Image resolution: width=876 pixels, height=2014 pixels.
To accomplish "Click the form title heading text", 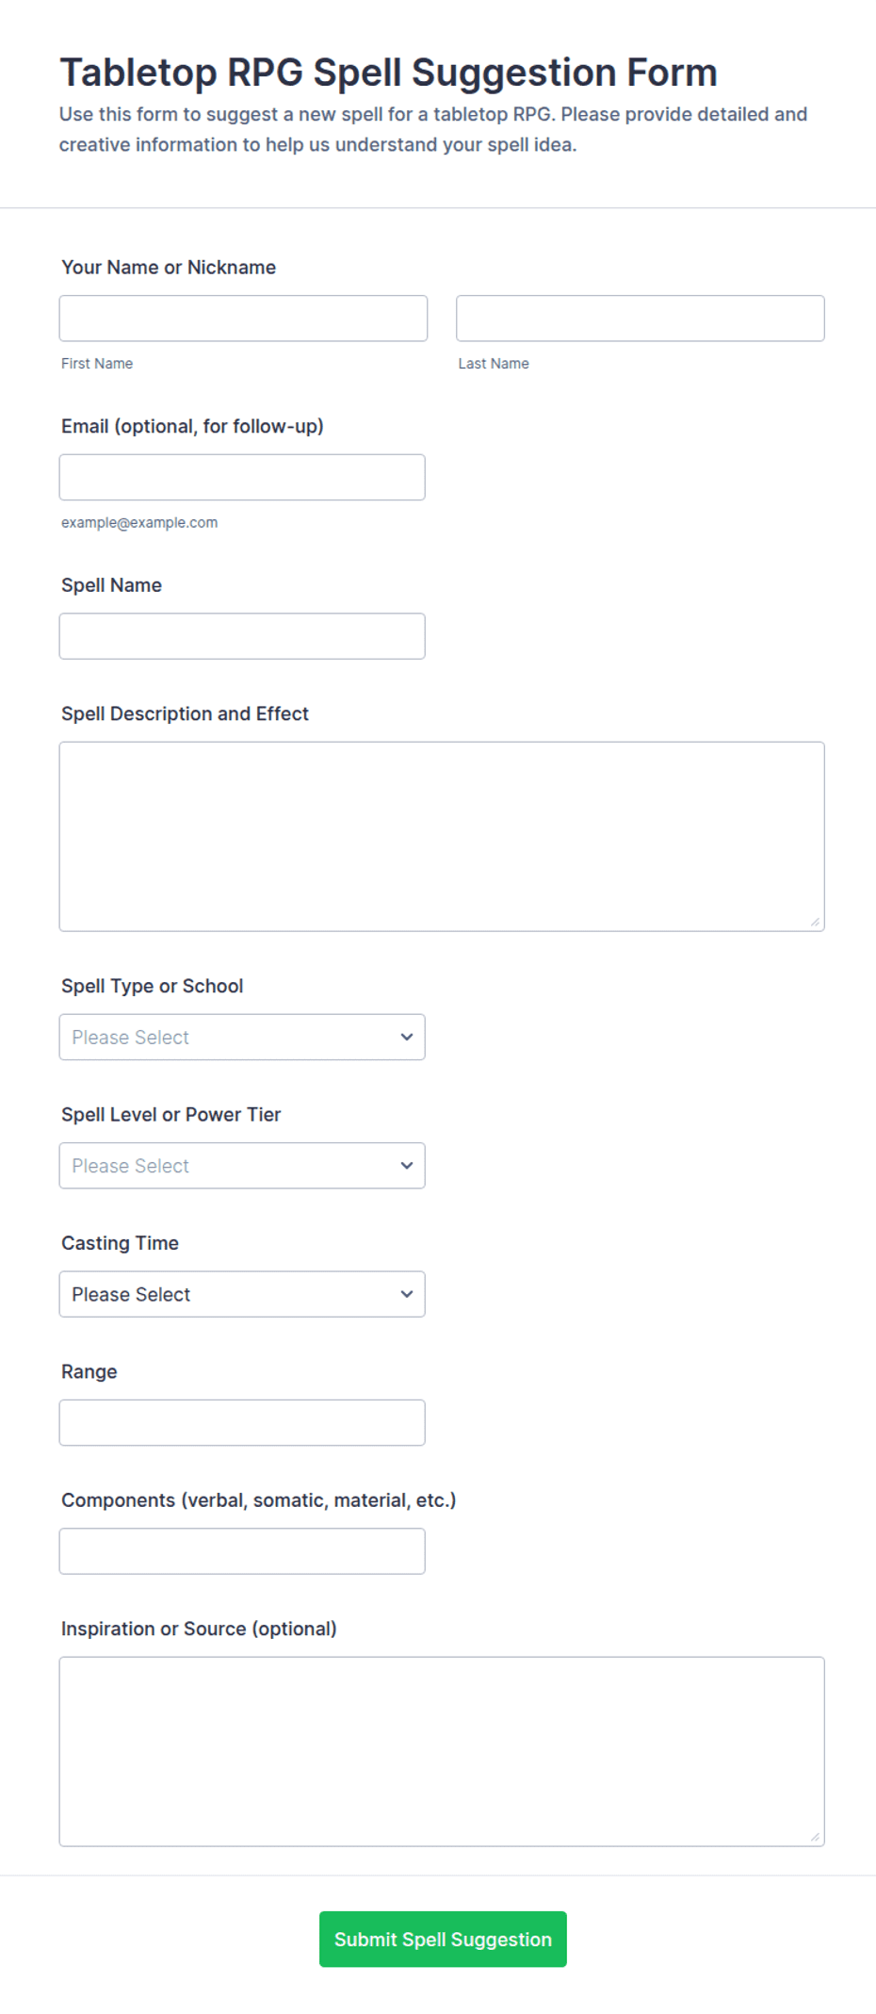I will tap(388, 73).
